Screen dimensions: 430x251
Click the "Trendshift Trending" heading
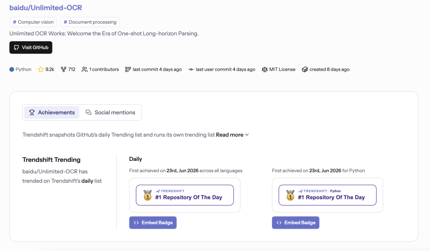(51, 160)
